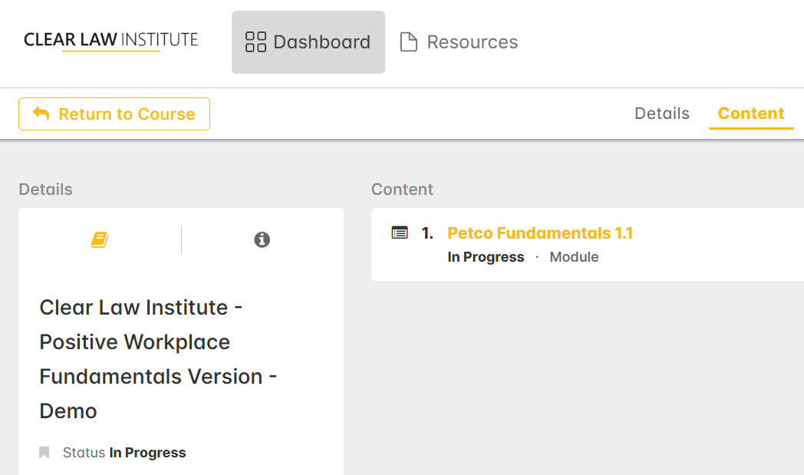The width and height of the screenshot is (804, 475).
Task: Click the Module type label
Action: [574, 257]
